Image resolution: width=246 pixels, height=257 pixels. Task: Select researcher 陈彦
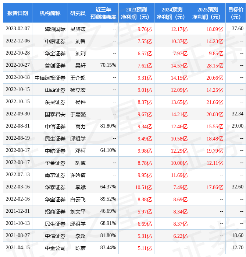coord(81,248)
